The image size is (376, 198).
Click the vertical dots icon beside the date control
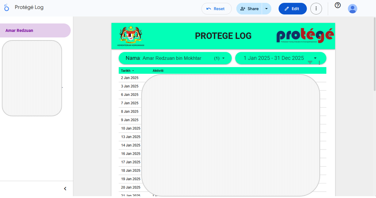(x=319, y=63)
